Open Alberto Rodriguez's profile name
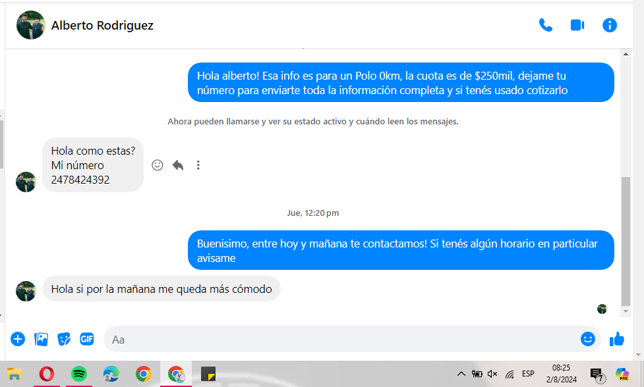Image resolution: width=644 pixels, height=387 pixels. 102,26
